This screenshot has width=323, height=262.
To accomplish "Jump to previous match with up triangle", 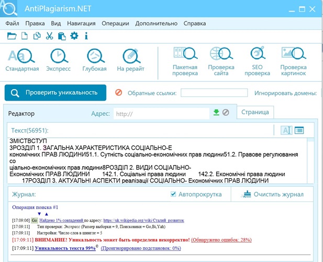I will coord(47,214).
